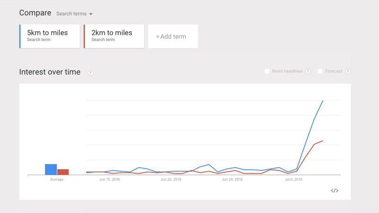Open the embed code icon below chart
The width and height of the screenshot is (379, 213).
click(x=334, y=191)
